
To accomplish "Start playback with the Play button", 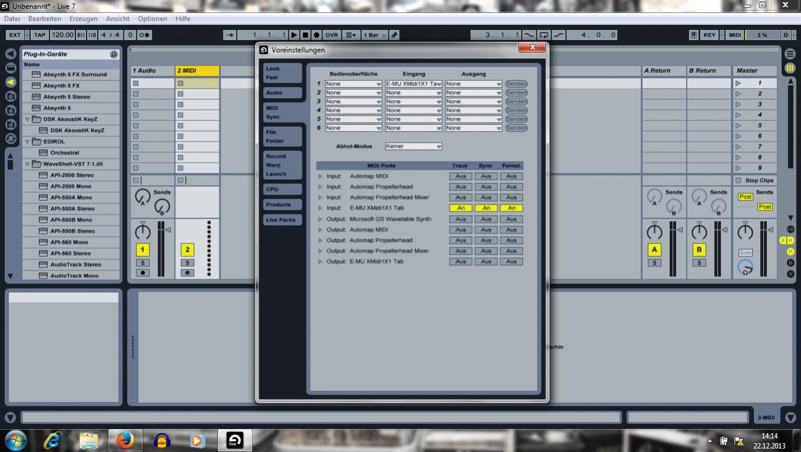I will click(295, 35).
